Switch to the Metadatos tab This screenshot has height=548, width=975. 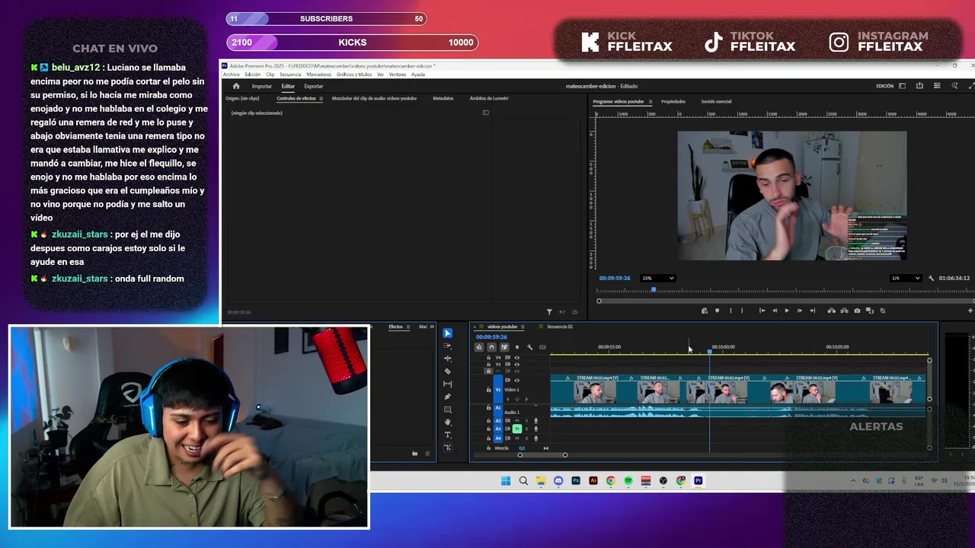click(x=443, y=98)
